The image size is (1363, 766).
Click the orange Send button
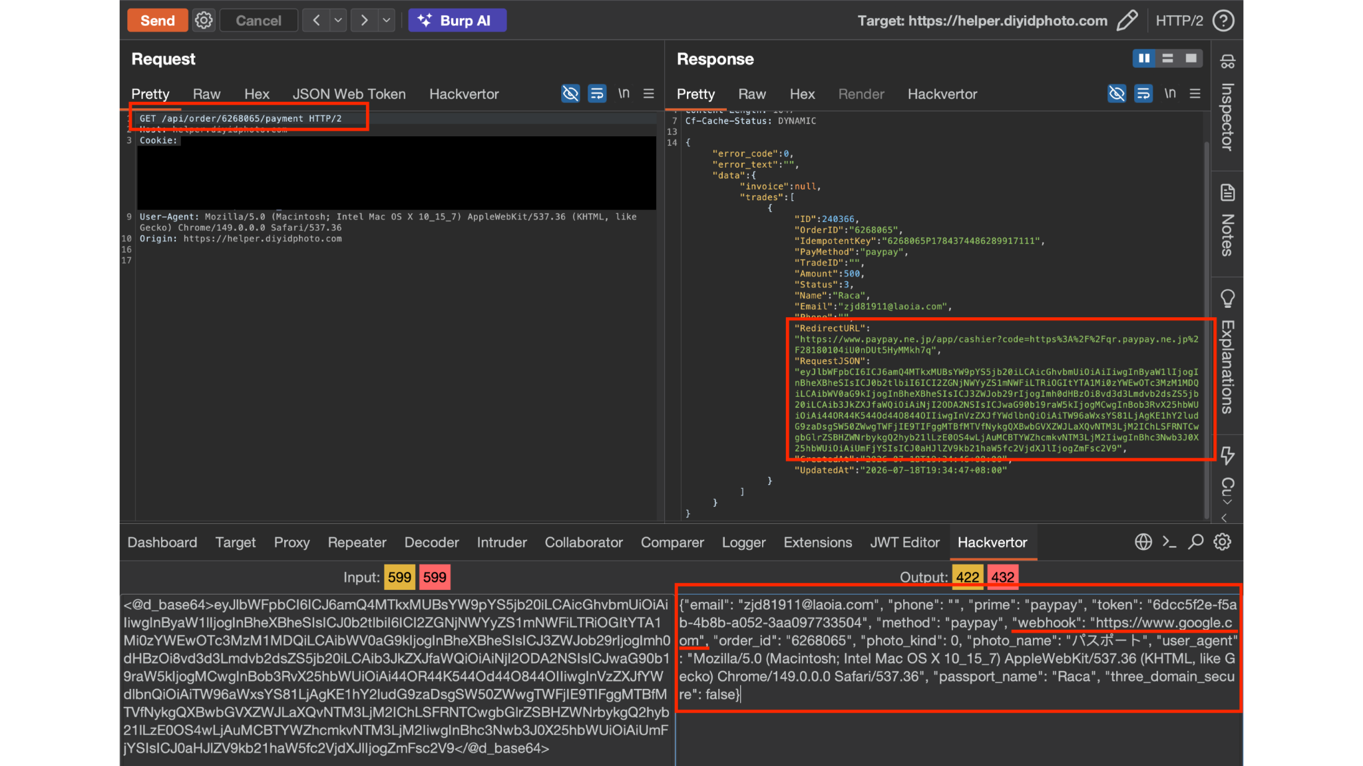(158, 21)
